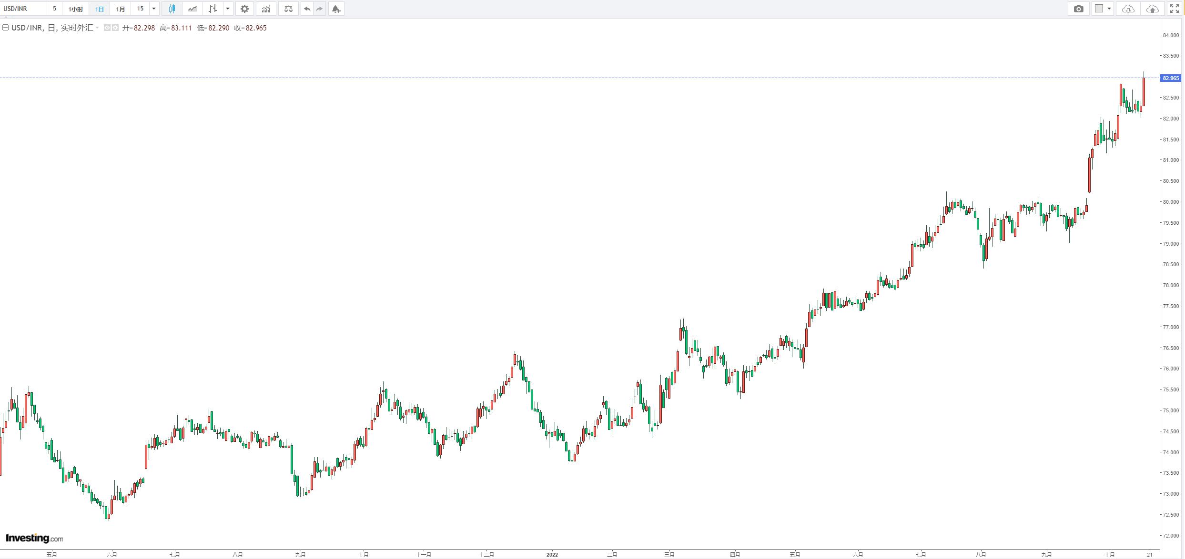Expand chart style options arrow

228,9
